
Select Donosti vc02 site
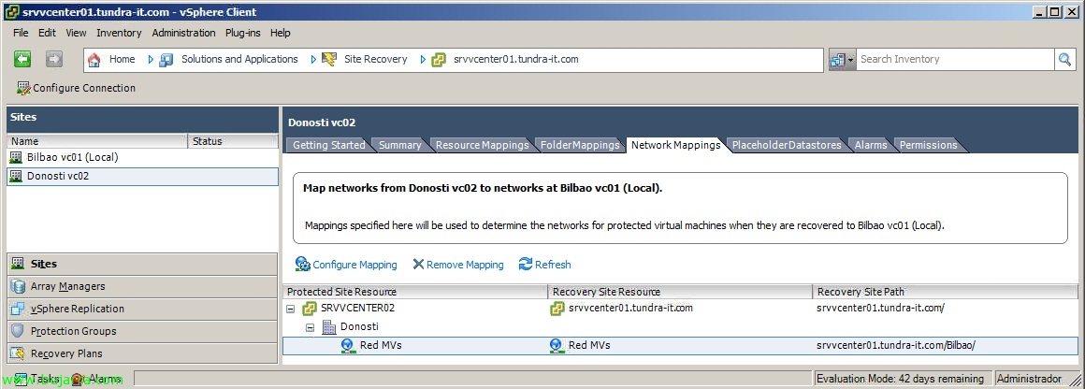tap(142, 176)
